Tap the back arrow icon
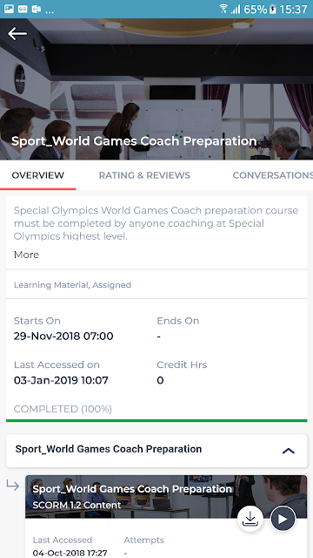This screenshot has height=558, width=313. tap(17, 34)
